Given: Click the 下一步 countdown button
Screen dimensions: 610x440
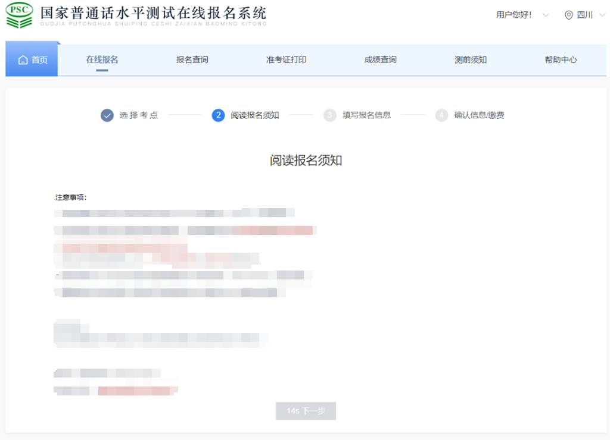Looking at the screenshot, I should [306, 411].
